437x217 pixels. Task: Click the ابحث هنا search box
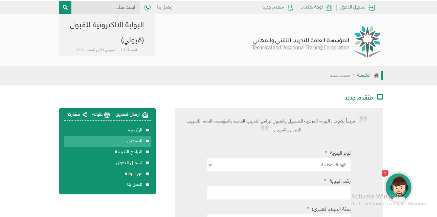[x=106, y=7]
